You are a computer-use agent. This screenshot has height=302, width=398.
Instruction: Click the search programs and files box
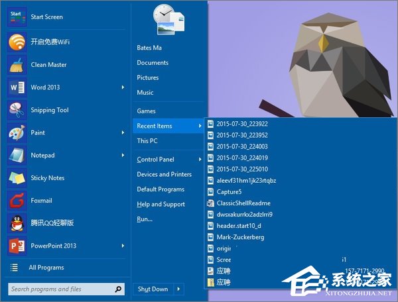(x=60, y=289)
